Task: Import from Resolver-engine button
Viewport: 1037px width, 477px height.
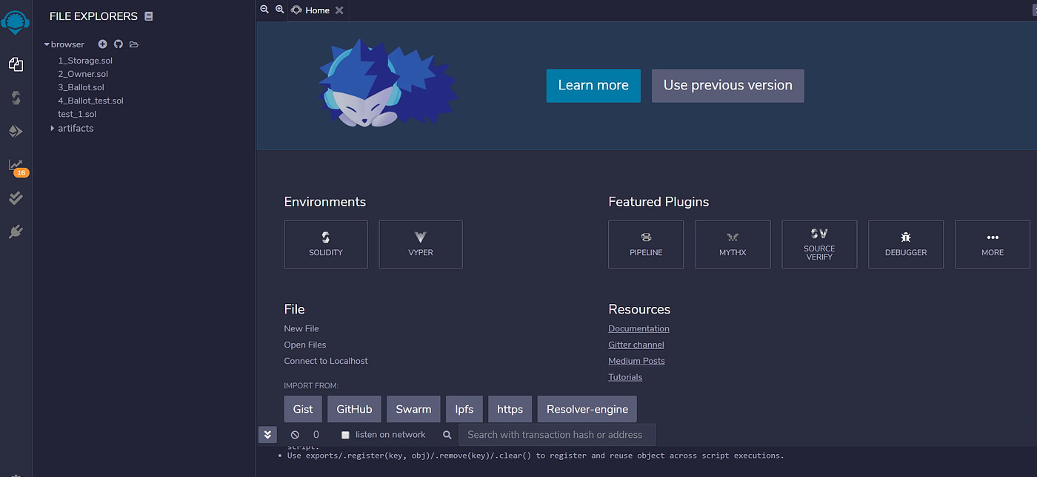Action: click(587, 409)
